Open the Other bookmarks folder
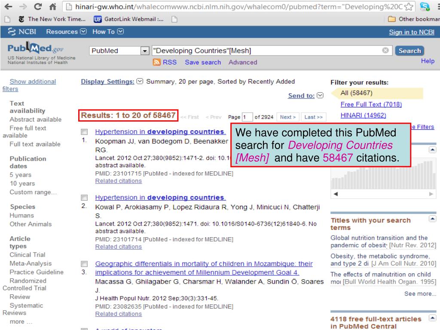Image resolution: width=440 pixels, height=330 pixels. pyautogui.click(x=414, y=19)
